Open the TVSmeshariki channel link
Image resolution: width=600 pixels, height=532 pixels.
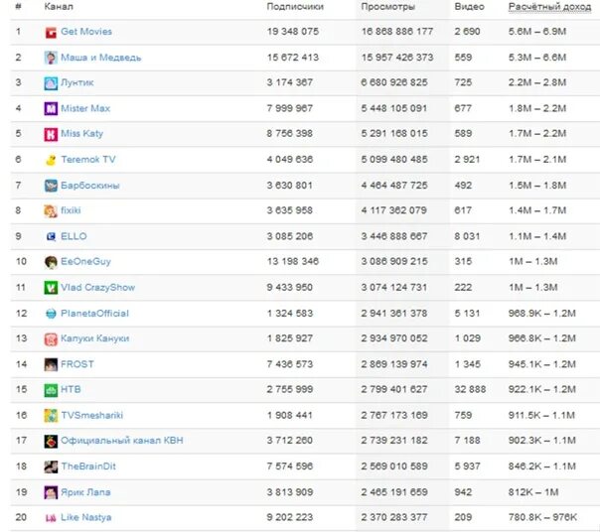click(92, 415)
